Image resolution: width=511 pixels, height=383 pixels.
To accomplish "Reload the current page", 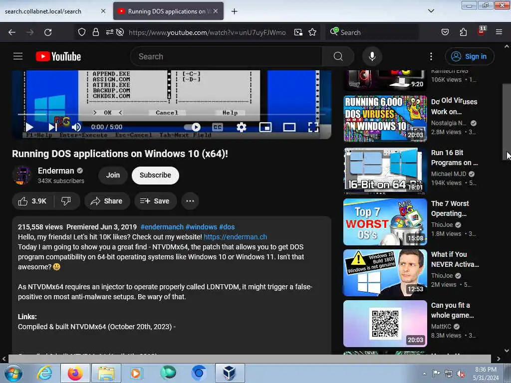I will [x=48, y=32].
